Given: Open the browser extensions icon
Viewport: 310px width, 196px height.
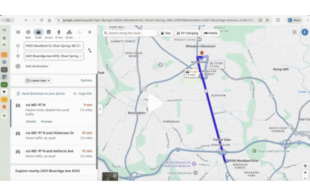Looking at the screenshot, I should click(x=278, y=20).
